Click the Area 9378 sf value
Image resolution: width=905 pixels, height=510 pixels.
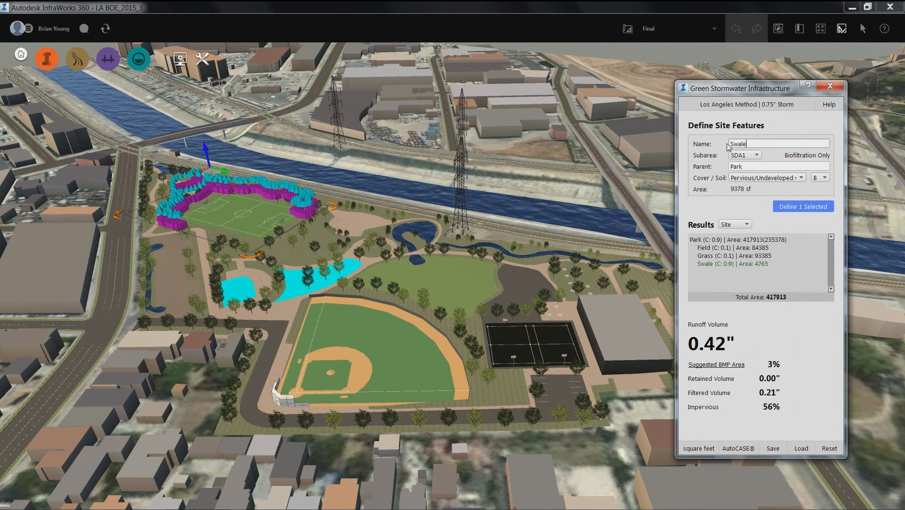pyautogui.click(x=741, y=189)
